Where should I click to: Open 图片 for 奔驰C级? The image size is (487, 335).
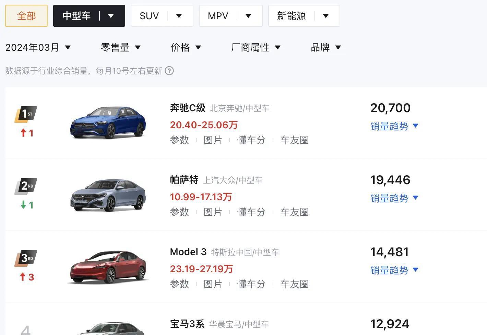coord(213,140)
